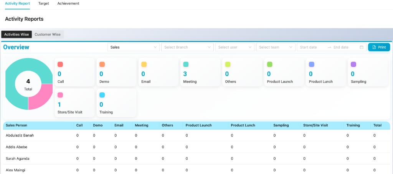Click the Training column header

click(353, 125)
